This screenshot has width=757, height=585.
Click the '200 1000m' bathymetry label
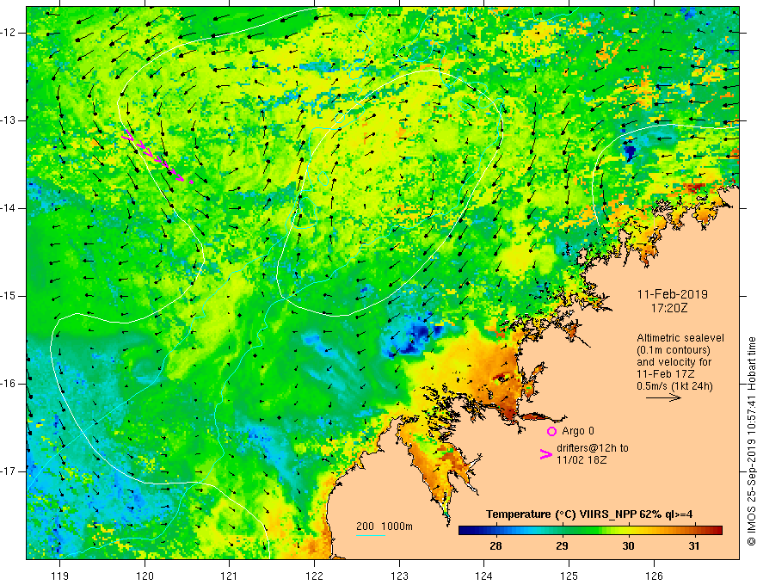click(x=385, y=526)
